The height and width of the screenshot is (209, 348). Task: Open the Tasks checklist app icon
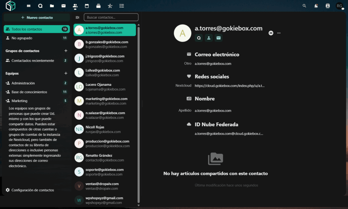[122, 6]
